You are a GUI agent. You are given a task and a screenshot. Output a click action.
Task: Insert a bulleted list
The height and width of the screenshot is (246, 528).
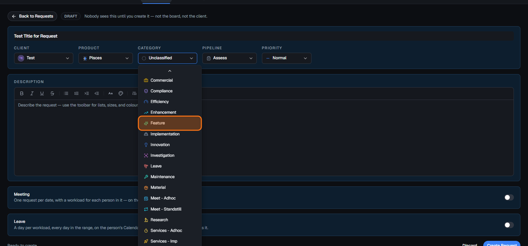(66, 93)
